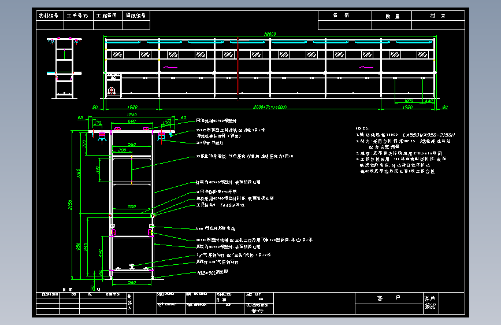Viewport: 501px width, 325px height.
Task: Select the drive motor symbol in elevation view
Action: (112, 91)
